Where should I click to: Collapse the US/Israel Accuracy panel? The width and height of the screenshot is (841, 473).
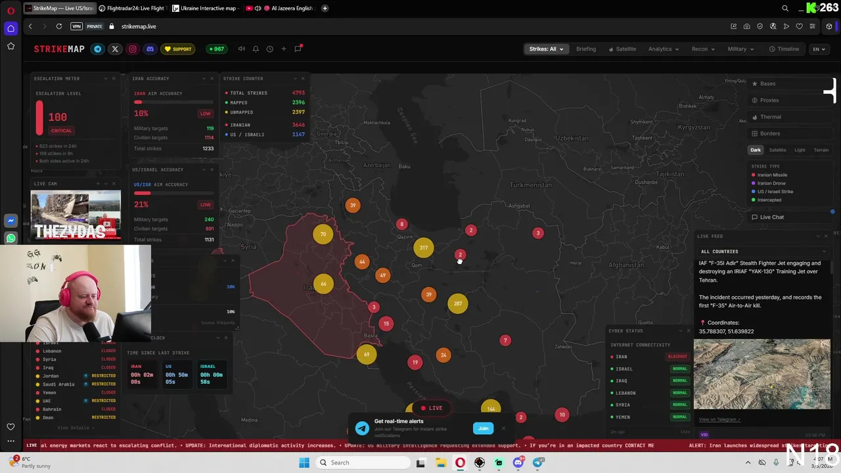pyautogui.click(x=204, y=169)
